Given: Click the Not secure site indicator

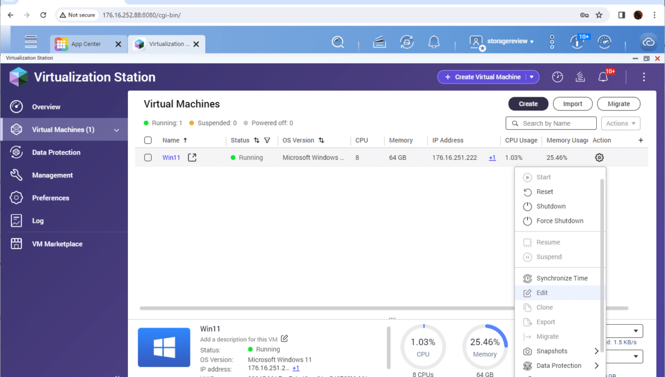Looking at the screenshot, I should pos(78,15).
